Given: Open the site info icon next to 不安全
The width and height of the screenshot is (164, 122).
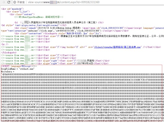Looking at the screenshot, I should coord(15,2).
